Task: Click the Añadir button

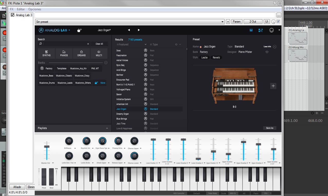Action: pyautogui.click(x=17, y=187)
